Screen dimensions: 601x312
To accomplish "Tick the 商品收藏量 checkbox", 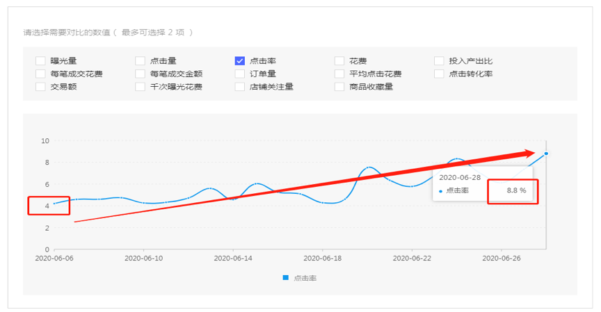I will (339, 87).
